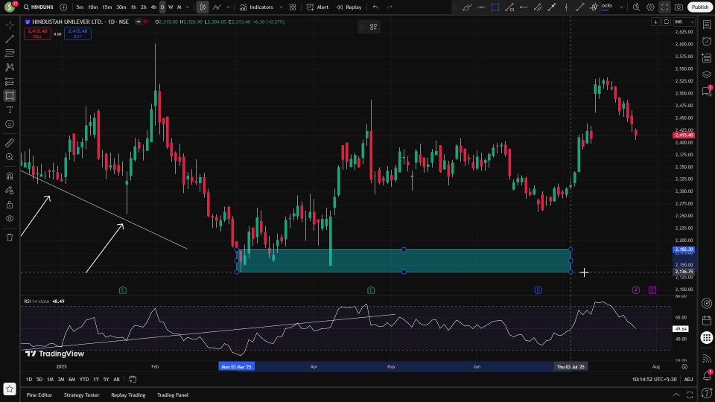Set date range to YTD
The image size is (715, 402).
[84, 379]
